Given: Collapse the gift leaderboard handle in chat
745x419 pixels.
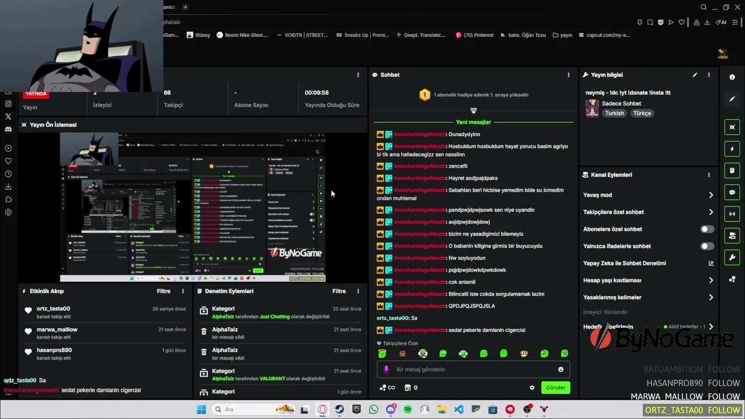Looking at the screenshot, I should point(473,111).
